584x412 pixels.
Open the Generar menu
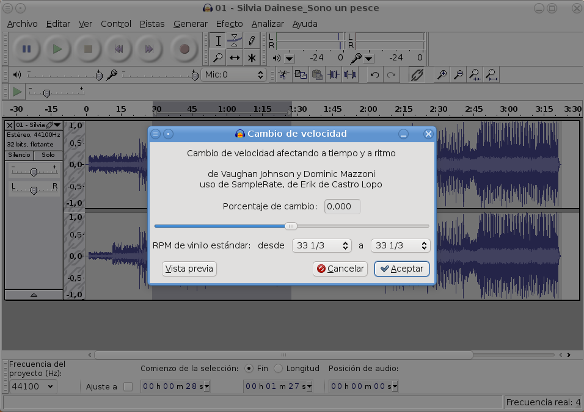click(191, 24)
